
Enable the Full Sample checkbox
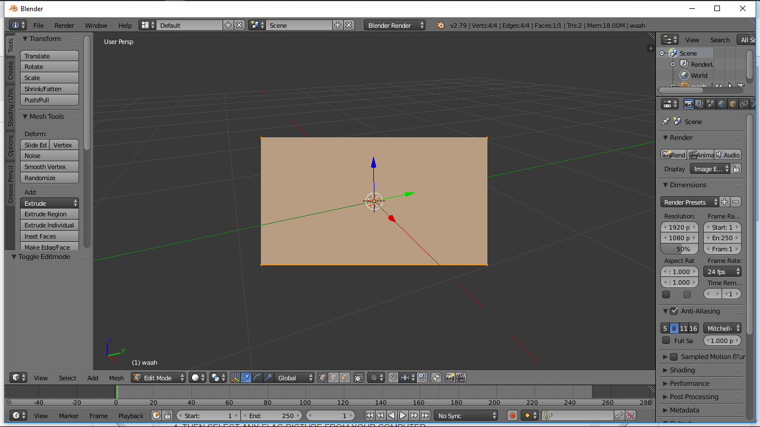[x=666, y=340]
